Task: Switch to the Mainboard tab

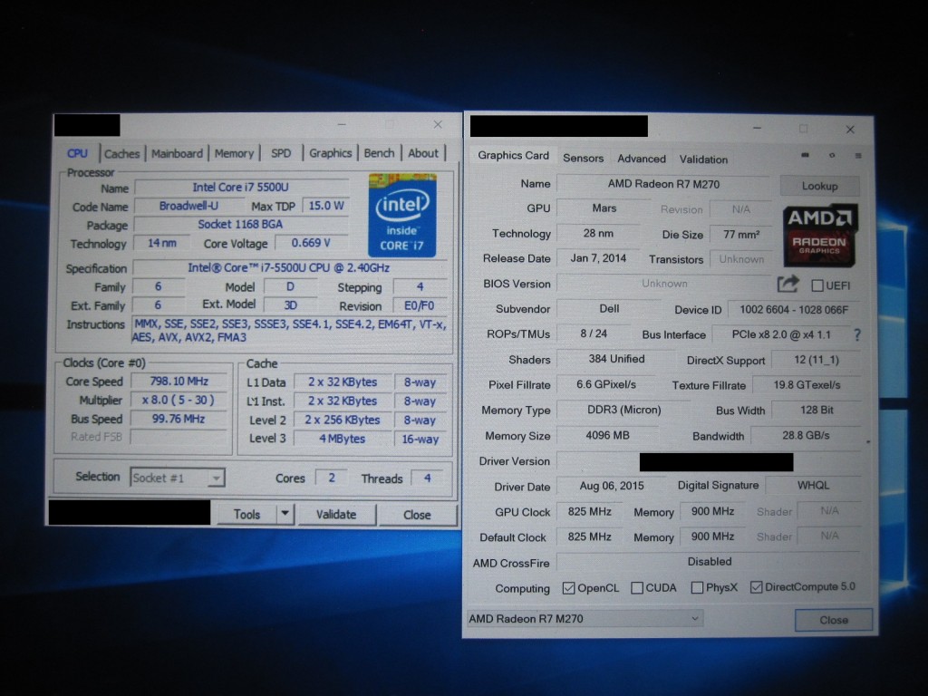Action: click(x=177, y=154)
